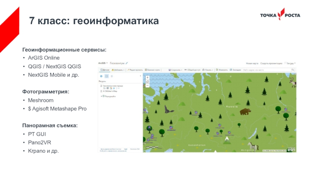This screenshot has height=174, width=310.
Task: Click the map scale bar
Action: 152,147
